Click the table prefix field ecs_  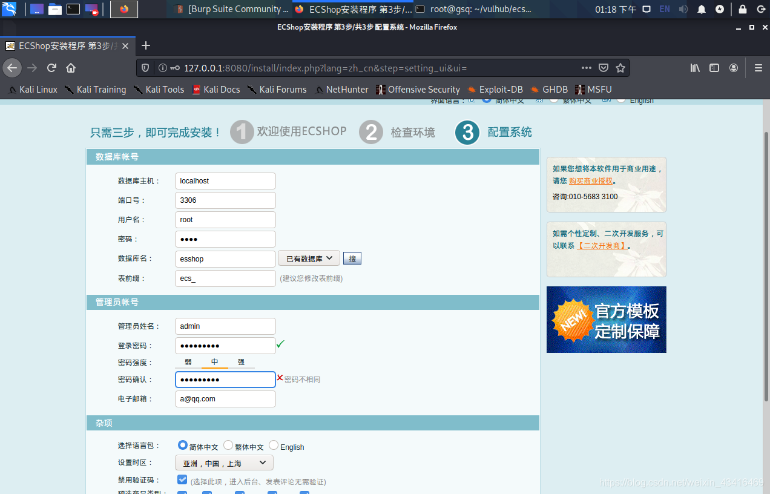(225, 278)
